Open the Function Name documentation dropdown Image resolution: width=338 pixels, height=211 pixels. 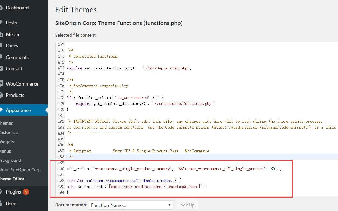[131, 205]
